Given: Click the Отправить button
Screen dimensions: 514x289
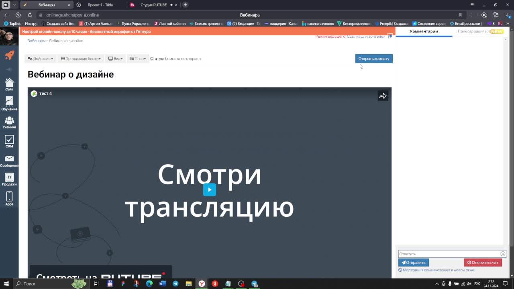Looking at the screenshot, I should click(414, 263).
